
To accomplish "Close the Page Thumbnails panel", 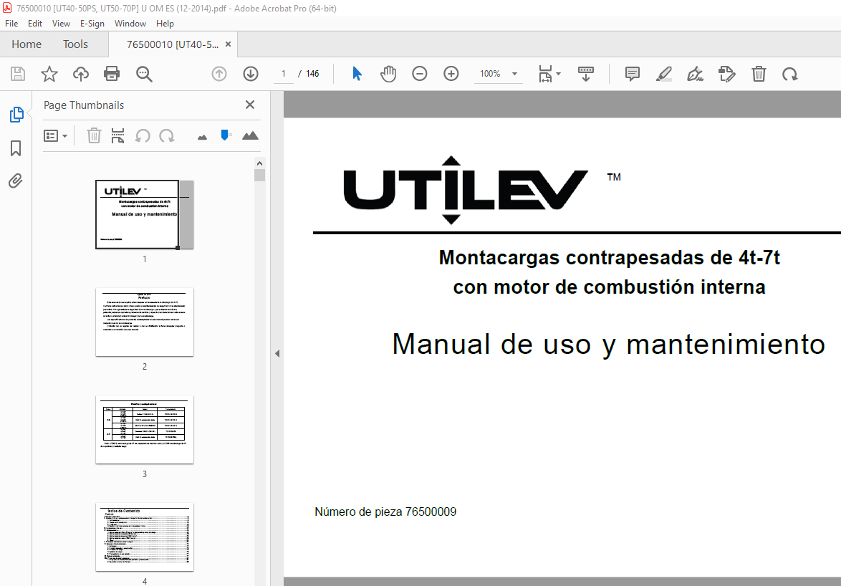I will (250, 105).
